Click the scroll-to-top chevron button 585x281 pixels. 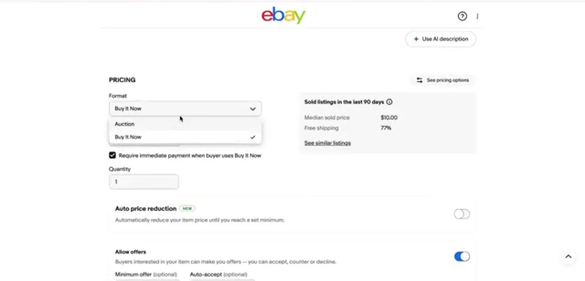[568, 256]
